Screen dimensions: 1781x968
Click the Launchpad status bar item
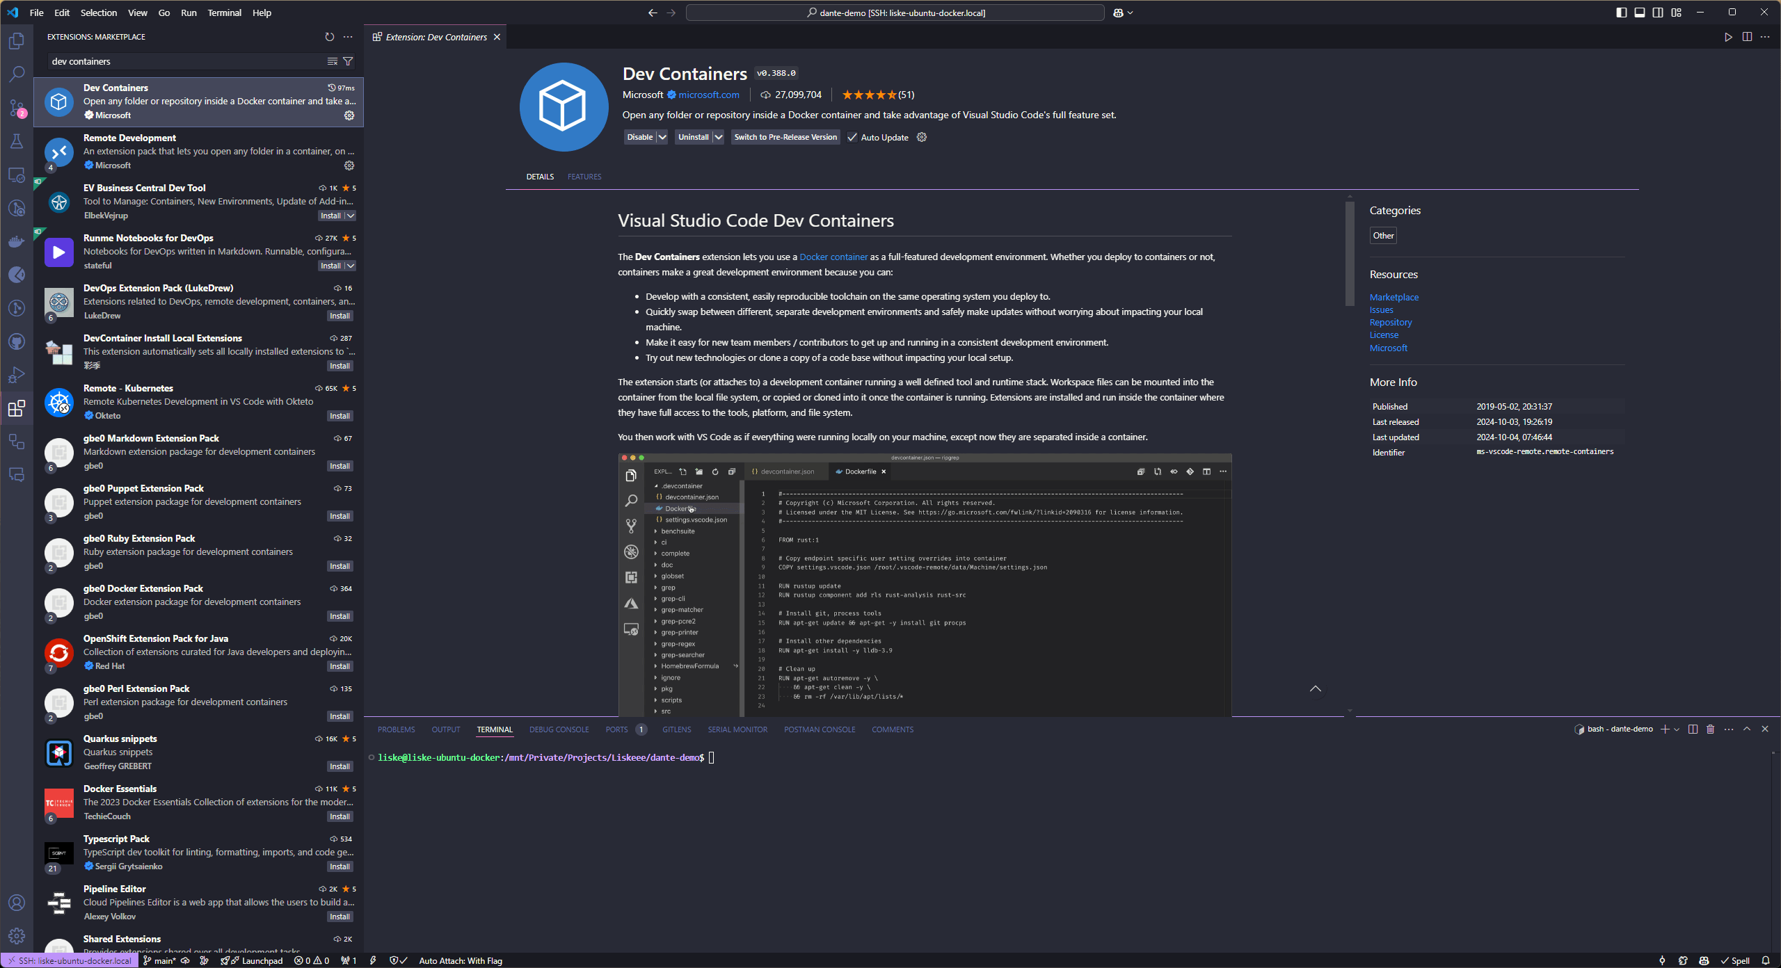tap(253, 960)
